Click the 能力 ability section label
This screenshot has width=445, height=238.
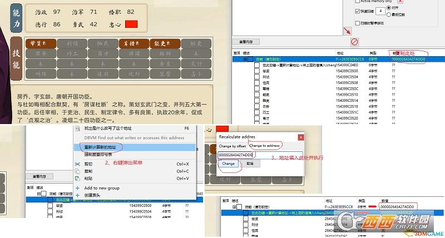pos(16,18)
